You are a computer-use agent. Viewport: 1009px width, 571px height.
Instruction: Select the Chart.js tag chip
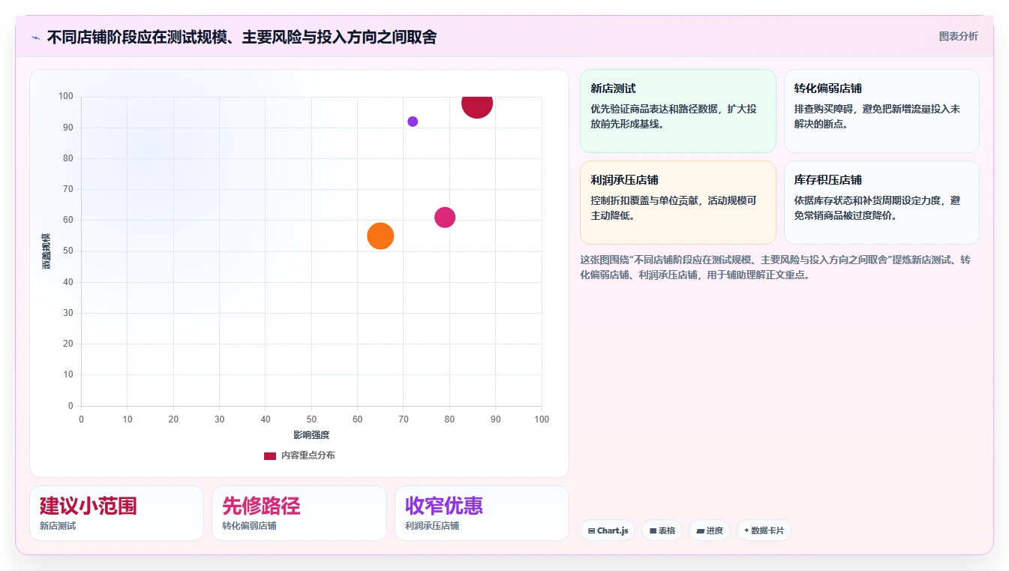(608, 530)
